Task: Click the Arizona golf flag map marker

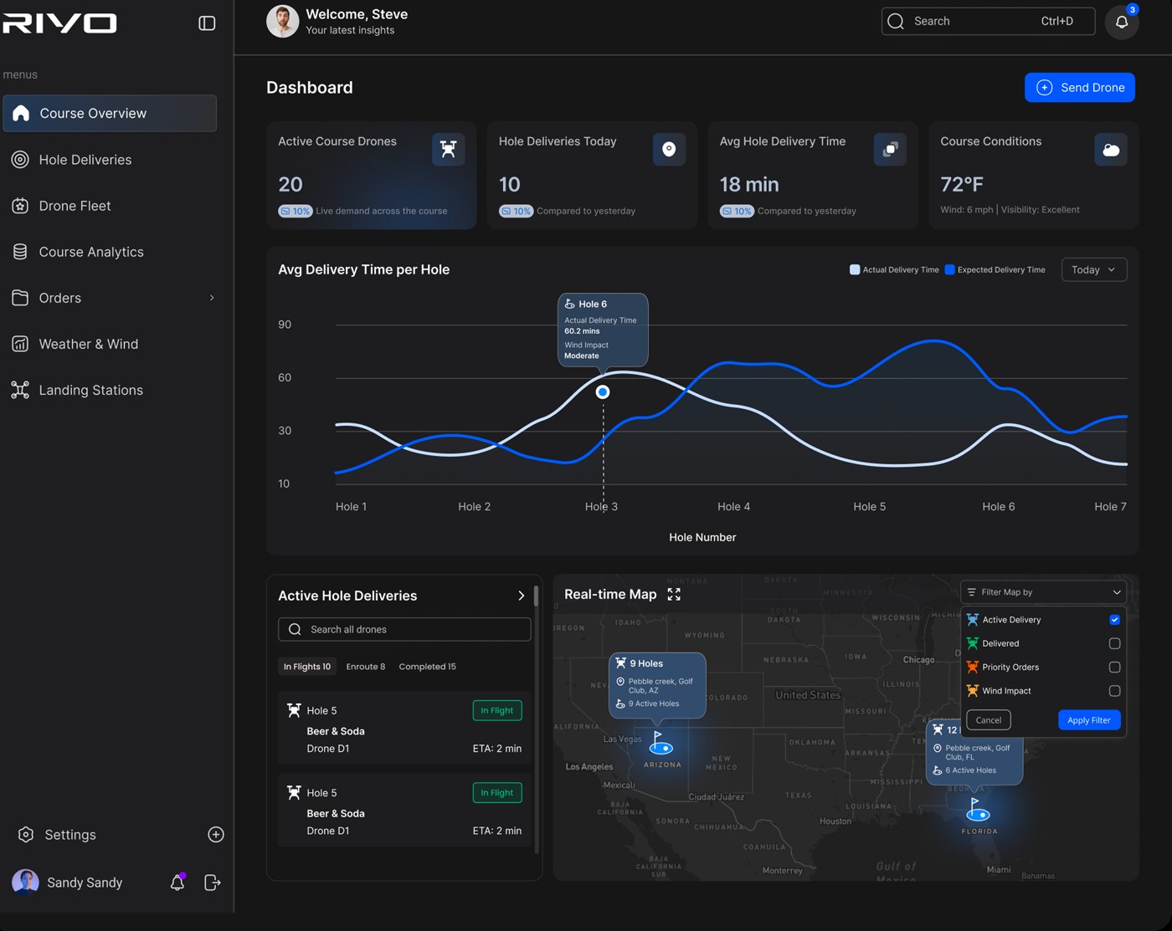Action: (661, 743)
